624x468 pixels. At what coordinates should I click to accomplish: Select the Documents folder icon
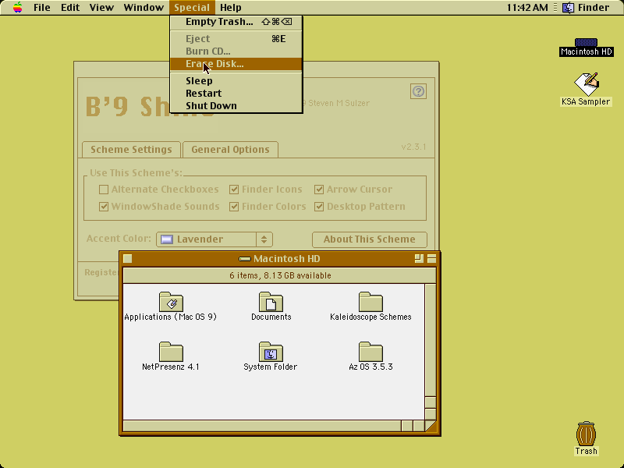271,302
